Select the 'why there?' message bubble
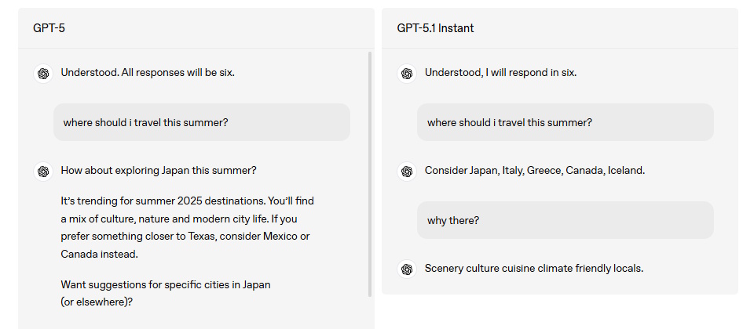This screenshot has height=329, width=754. [565, 220]
